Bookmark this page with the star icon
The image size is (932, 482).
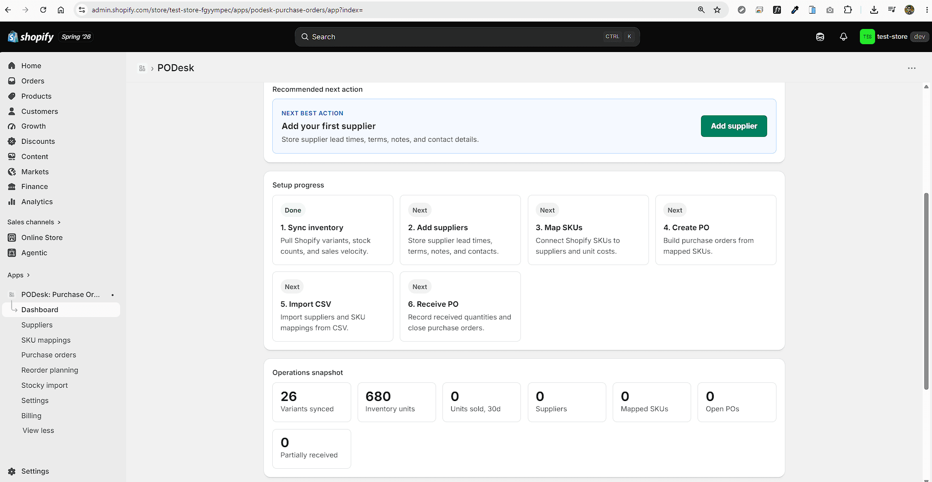(717, 10)
